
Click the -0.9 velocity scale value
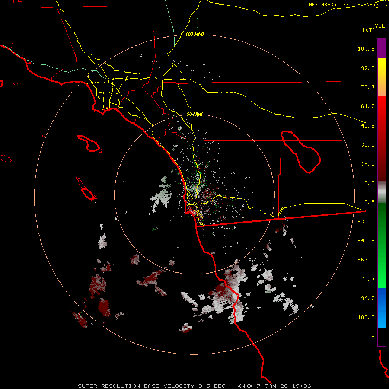(x=368, y=183)
